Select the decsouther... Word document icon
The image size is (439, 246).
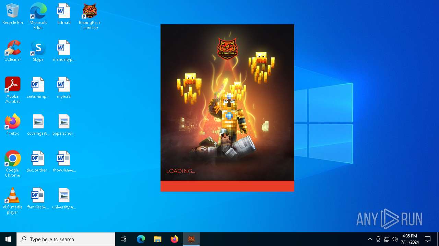tap(38, 162)
